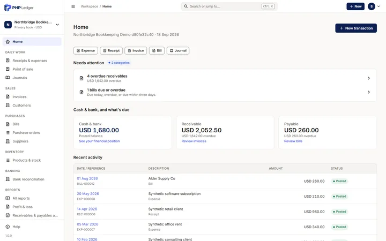Screen dimensions: 386x241
Task: Click the overdue receivables document icon
Action: tap(81, 78)
